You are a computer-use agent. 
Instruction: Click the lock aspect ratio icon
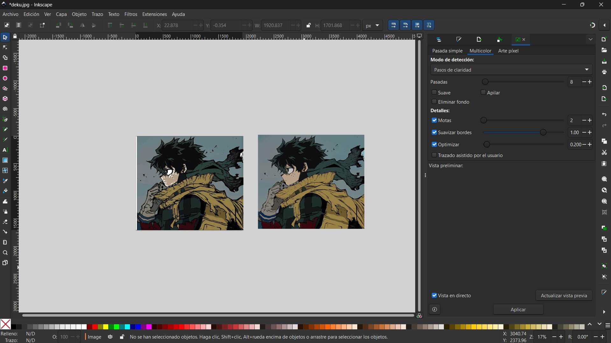coord(308,25)
